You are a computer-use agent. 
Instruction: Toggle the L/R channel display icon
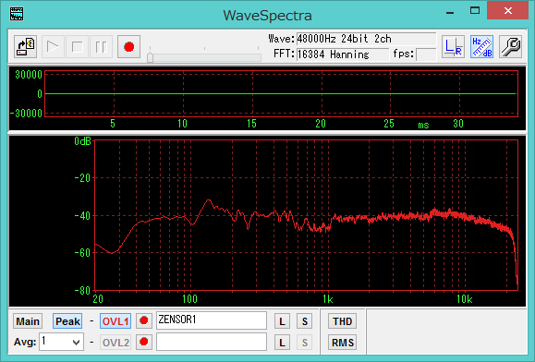453,47
